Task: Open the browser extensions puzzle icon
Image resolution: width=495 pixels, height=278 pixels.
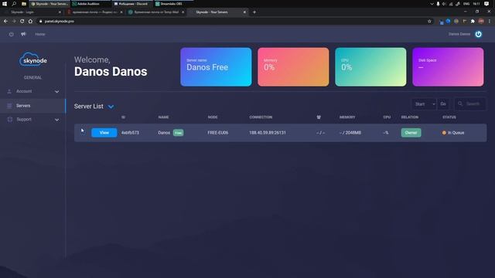Action: pyautogui.click(x=473, y=21)
